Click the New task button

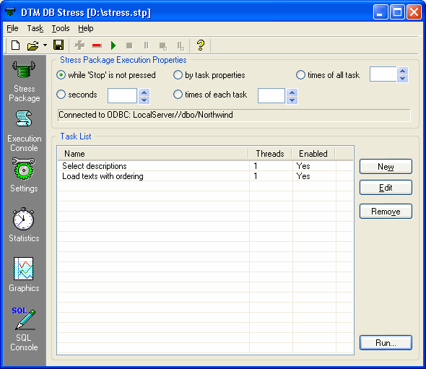[x=386, y=167]
